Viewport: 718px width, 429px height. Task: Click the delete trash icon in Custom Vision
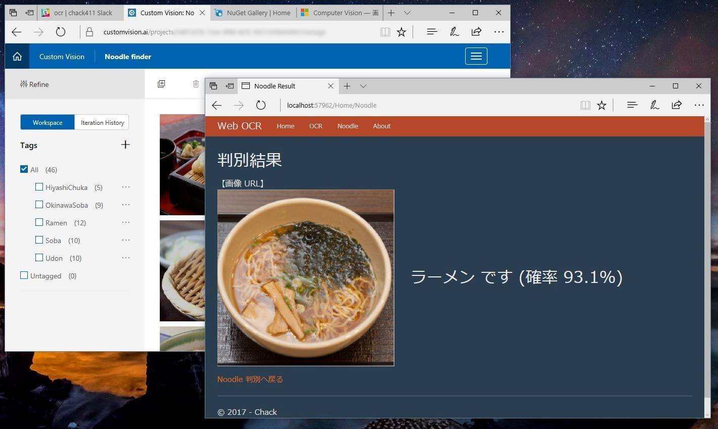196,84
